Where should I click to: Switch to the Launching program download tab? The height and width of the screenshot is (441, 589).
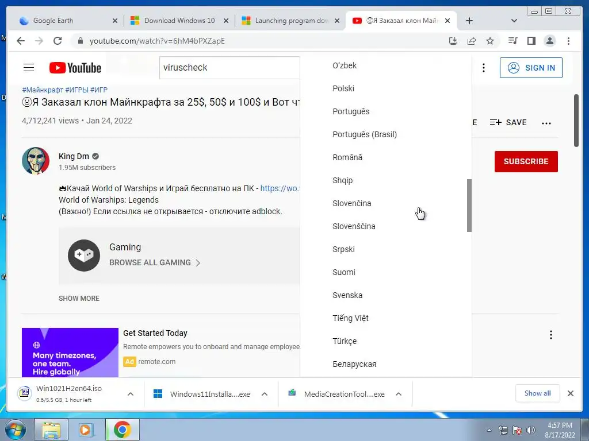(x=290, y=21)
